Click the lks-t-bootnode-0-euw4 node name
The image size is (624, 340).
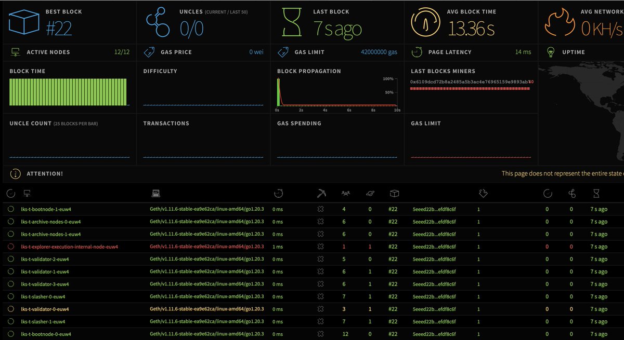pyautogui.click(x=46, y=334)
